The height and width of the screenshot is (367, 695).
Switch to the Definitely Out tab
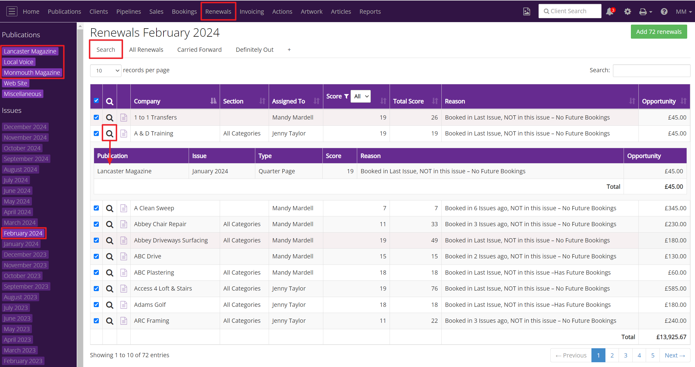coord(254,50)
